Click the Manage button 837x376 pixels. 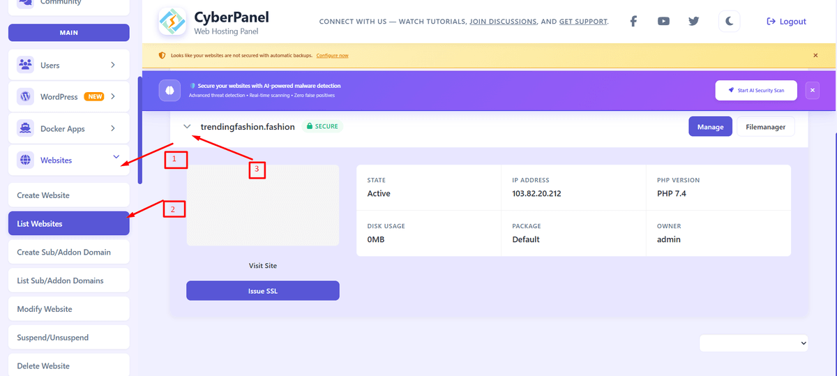[x=710, y=127]
